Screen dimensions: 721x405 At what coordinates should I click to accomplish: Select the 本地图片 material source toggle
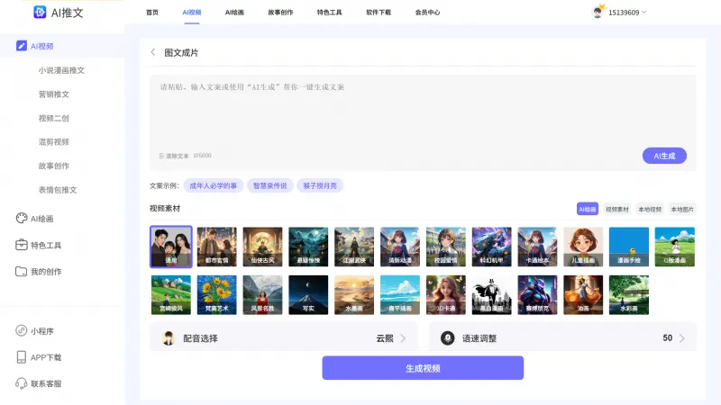pos(682,209)
